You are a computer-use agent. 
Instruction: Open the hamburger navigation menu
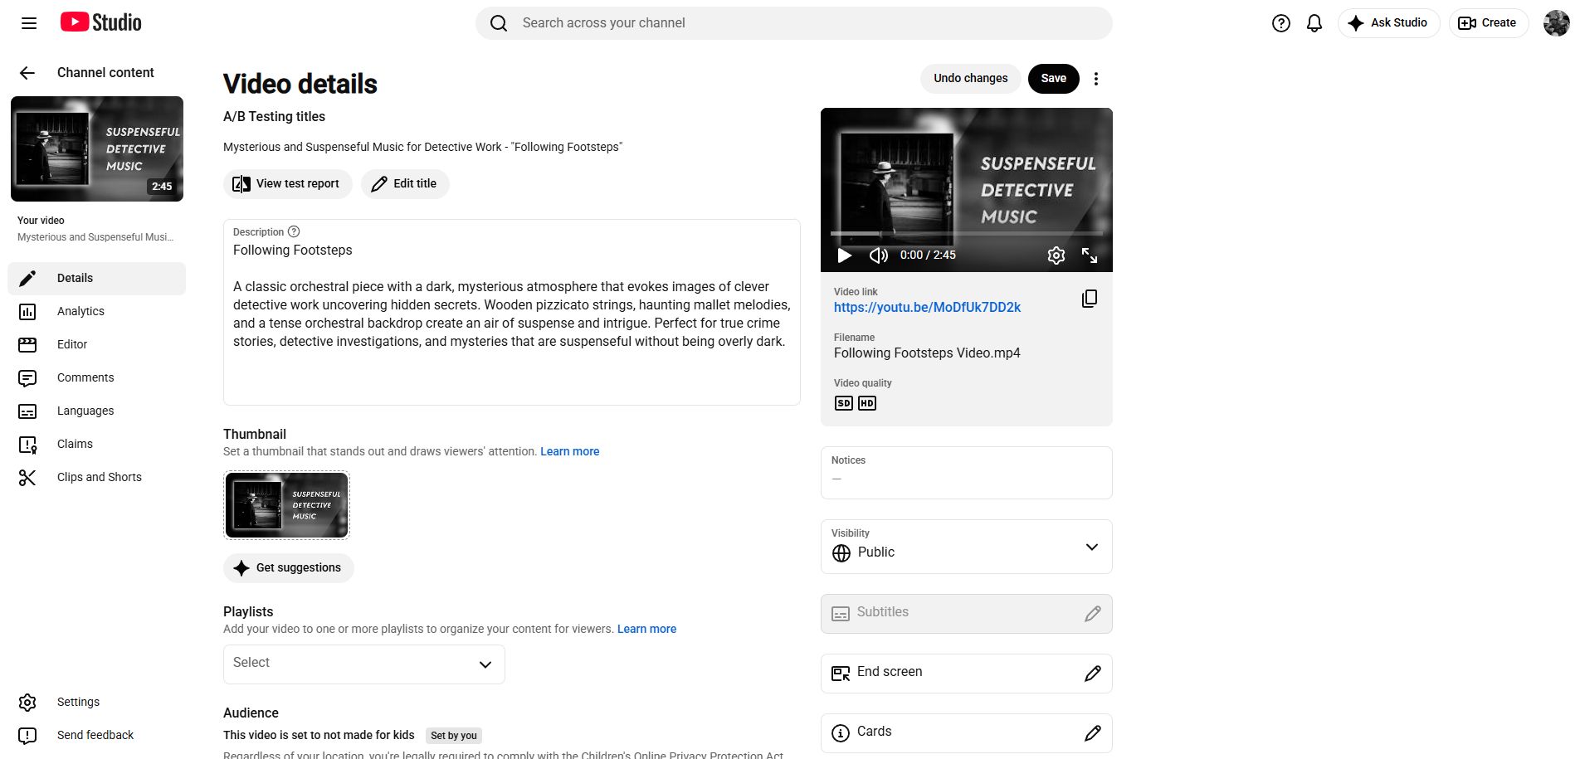pos(29,23)
